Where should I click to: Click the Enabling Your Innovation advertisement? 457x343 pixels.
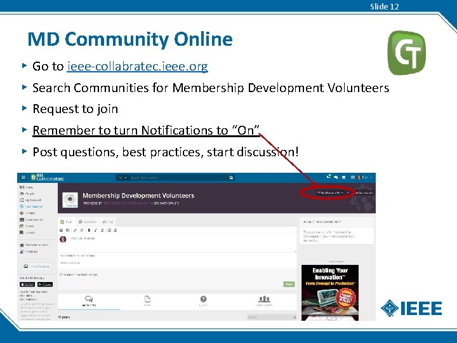coord(330,293)
